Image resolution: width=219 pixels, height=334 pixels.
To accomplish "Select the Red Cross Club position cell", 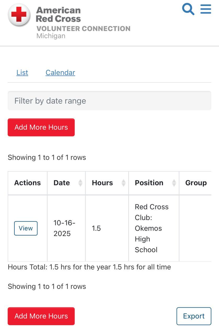I will (x=152, y=228).
